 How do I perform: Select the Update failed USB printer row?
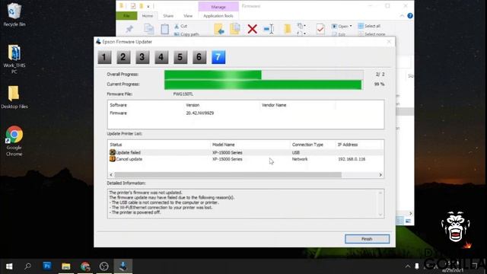pyautogui.click(x=246, y=152)
